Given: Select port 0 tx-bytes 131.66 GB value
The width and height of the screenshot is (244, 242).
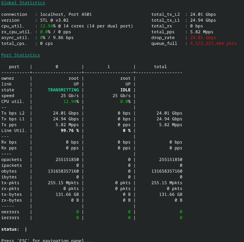Looking at the screenshot, I should 67,195.
